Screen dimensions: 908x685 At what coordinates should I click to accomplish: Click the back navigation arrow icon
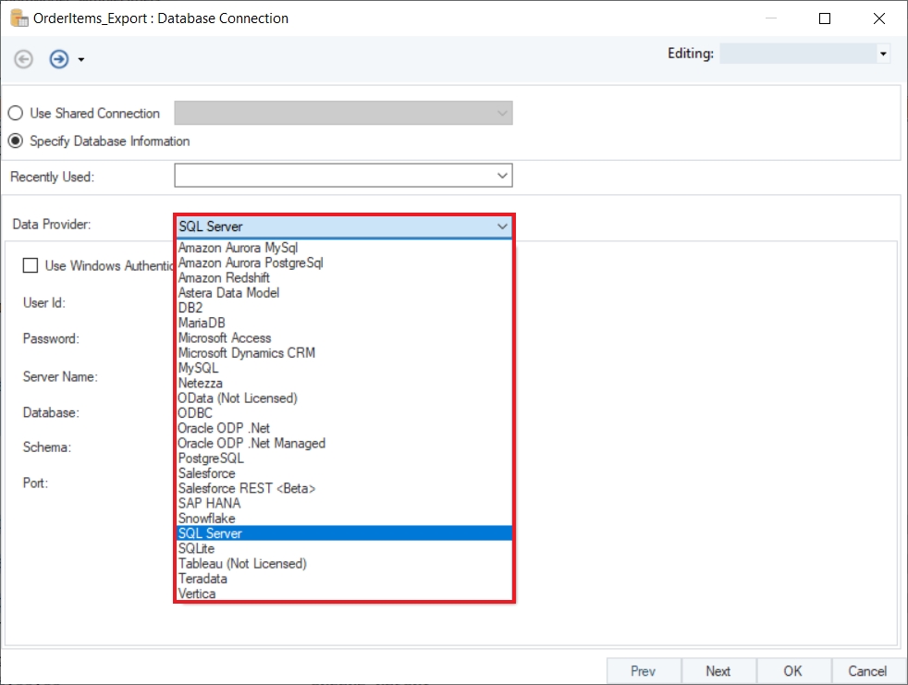point(24,59)
